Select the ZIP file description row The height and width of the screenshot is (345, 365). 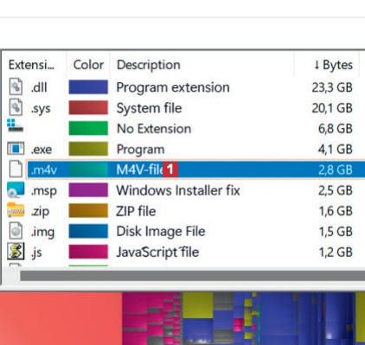(x=184, y=211)
